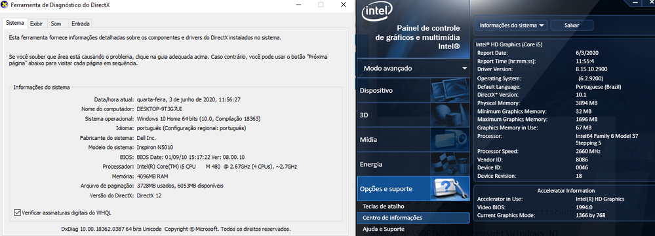Select Centro de informações item
Image resolution: width=655 pixels, height=236 pixels.
click(413, 218)
